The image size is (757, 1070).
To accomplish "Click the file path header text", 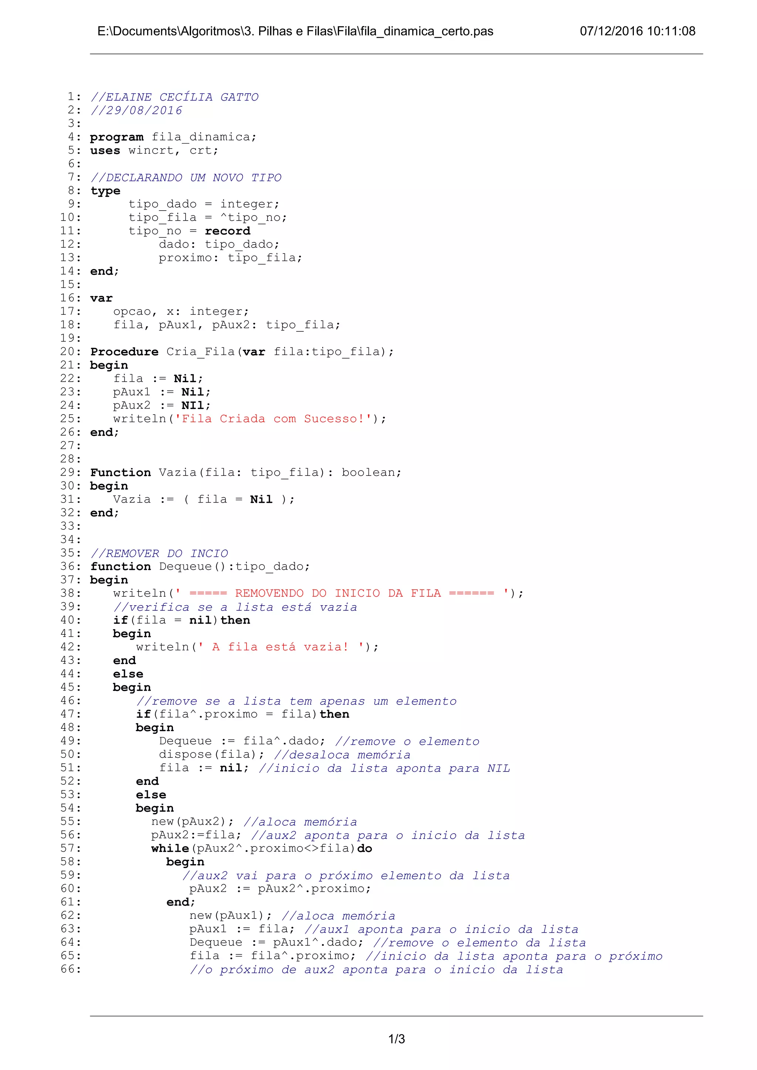I will click(x=295, y=31).
